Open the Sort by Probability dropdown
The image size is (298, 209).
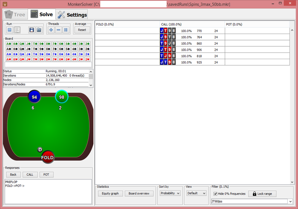click(170, 193)
